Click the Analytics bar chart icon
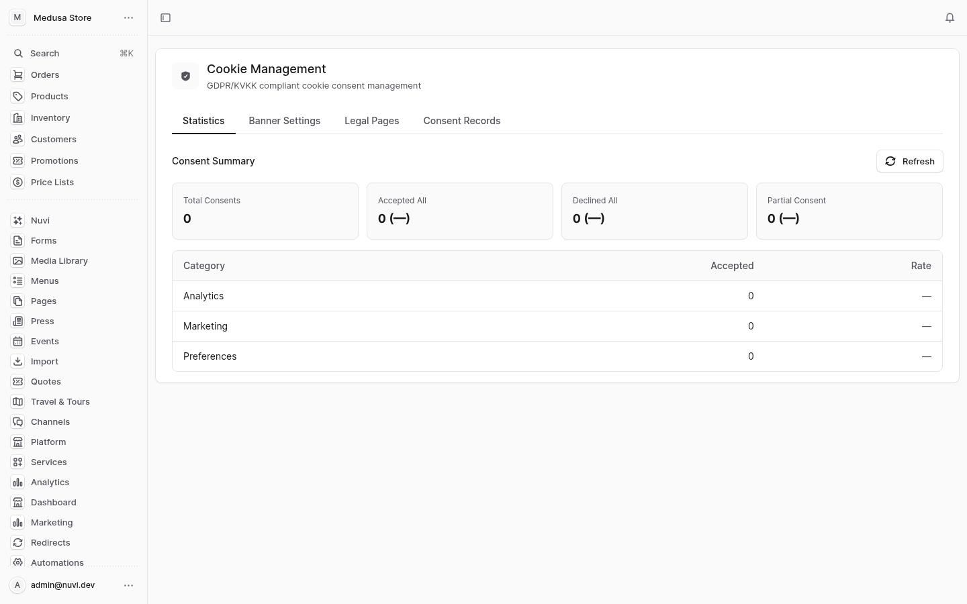Screen dimensions: 967x604 [18, 483]
